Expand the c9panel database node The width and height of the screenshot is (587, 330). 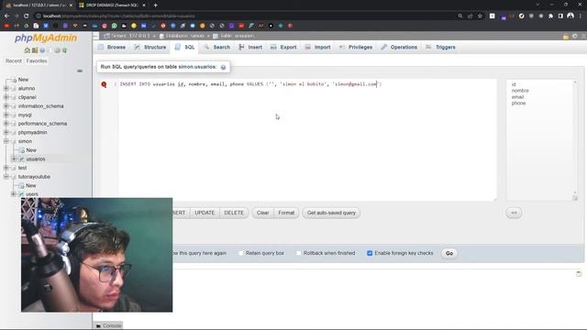(x=6, y=97)
